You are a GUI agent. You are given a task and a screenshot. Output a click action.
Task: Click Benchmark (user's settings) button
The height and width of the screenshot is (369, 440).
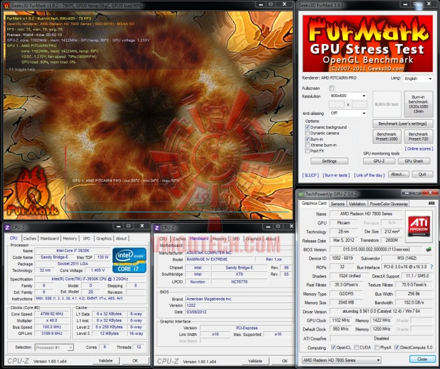(402, 123)
